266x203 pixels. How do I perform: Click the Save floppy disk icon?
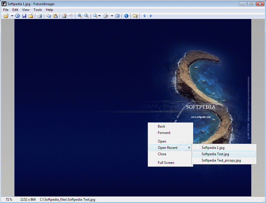pyautogui.click(x=24, y=16)
